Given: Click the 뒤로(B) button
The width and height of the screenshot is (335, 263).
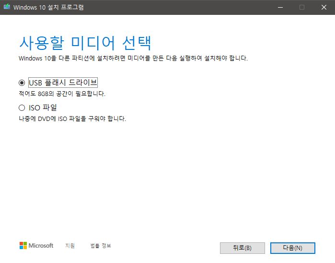Looking at the screenshot, I should click(x=243, y=248).
